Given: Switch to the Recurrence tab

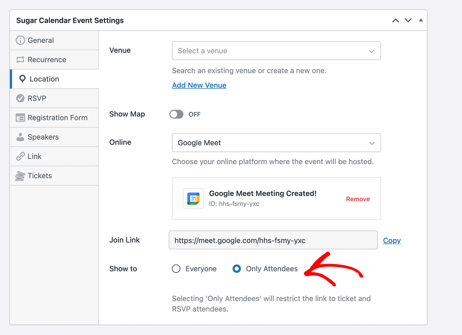Looking at the screenshot, I should point(54,60).
